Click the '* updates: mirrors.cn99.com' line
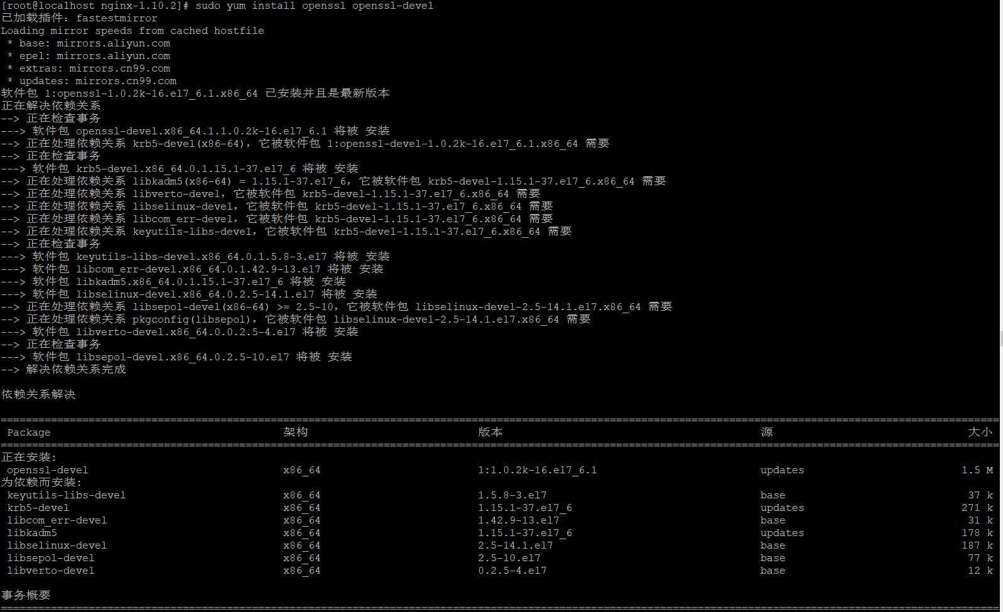This screenshot has width=1003, height=612. coord(92,81)
